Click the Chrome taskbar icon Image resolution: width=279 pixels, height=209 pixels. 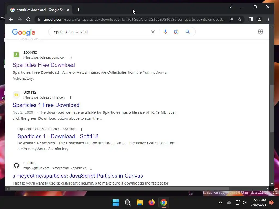(164, 202)
